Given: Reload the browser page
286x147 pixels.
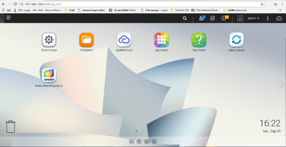Looking at the screenshot, I should pos(15,4).
